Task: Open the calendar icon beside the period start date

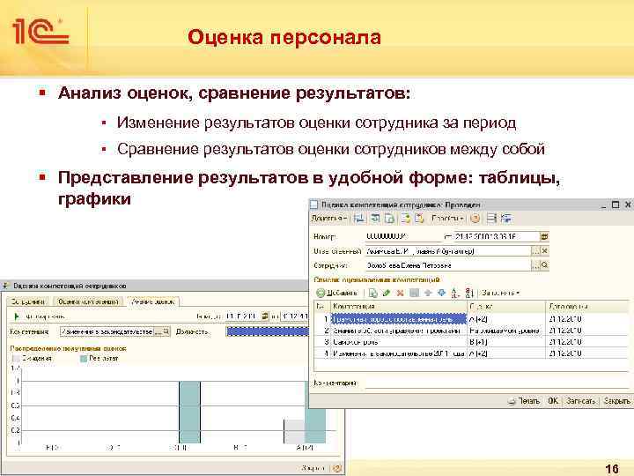Action: 265,316
